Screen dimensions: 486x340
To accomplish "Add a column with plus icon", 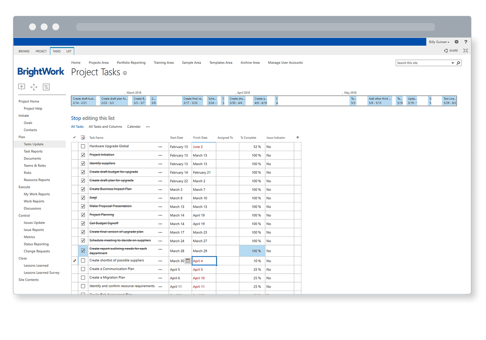I will 298,137.
